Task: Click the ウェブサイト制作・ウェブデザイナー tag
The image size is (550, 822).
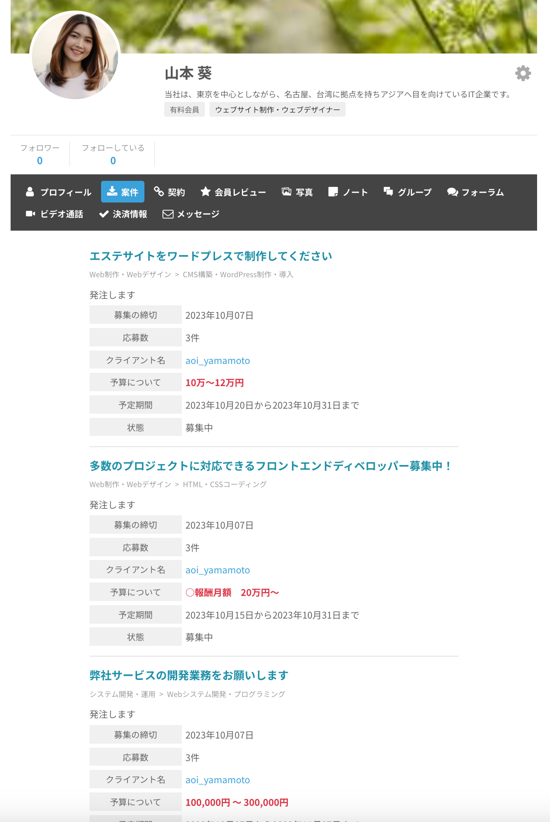Action: [x=277, y=110]
